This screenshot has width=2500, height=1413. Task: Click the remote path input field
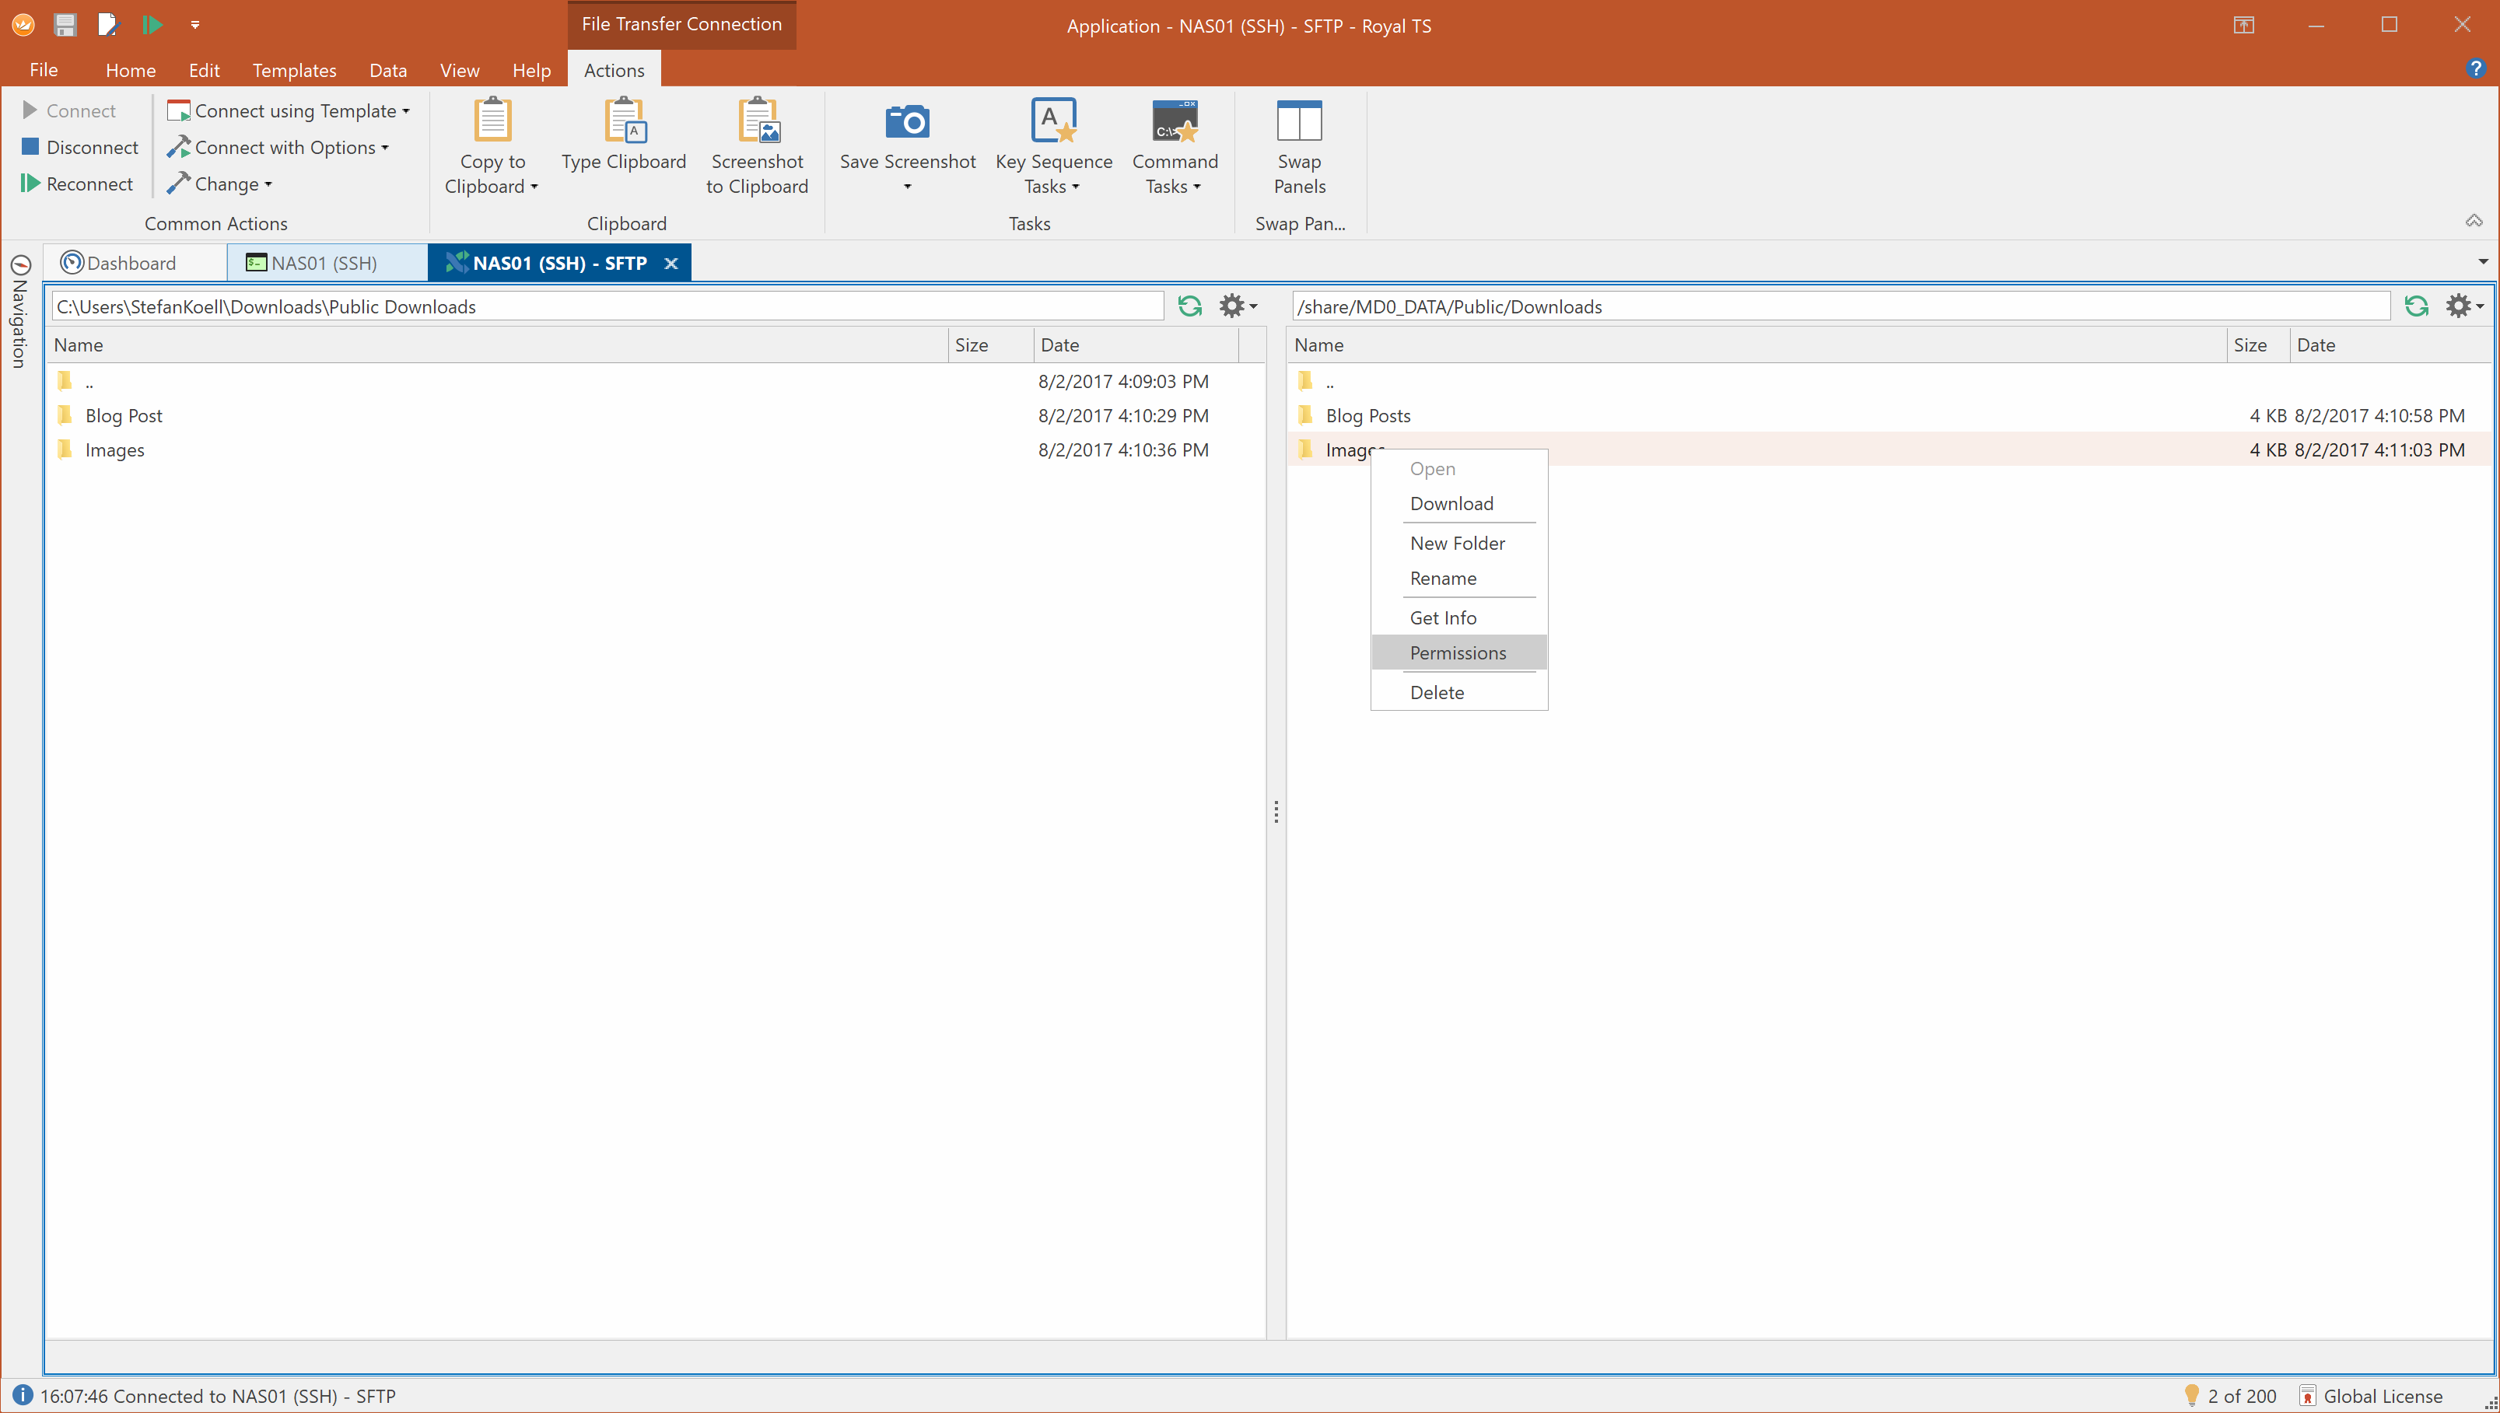(1841, 306)
